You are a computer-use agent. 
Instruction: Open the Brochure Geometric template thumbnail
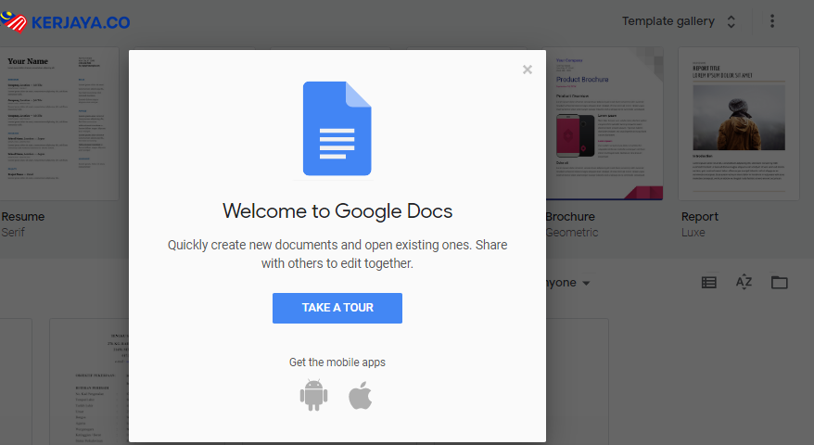(x=604, y=123)
